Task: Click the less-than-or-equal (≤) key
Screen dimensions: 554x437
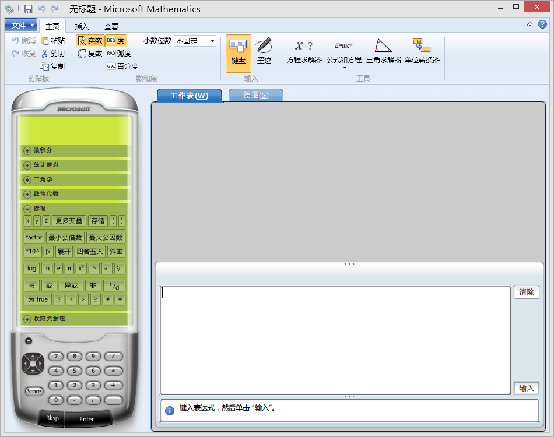Action: 59,299
